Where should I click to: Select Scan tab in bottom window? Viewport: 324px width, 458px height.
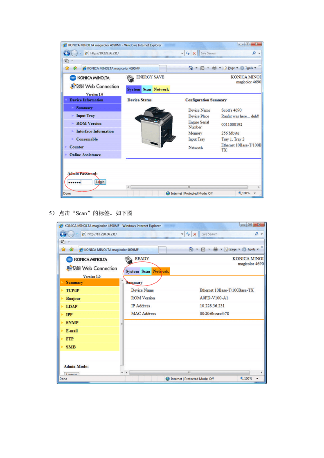coord(146,272)
